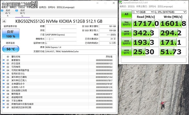Click the status orb beside ID 0D
This screenshot has width=189, height=115.
4,101
